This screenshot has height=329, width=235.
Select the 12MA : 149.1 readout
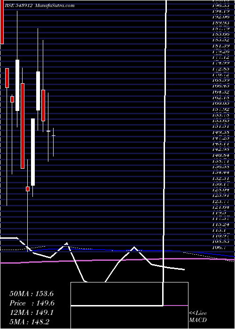(x=31, y=313)
